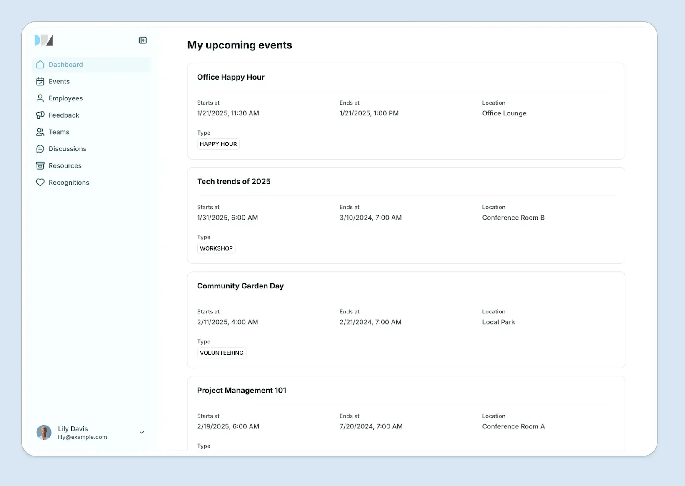Viewport: 685px width, 486px height.
Task: Click the Conference Room B location
Action: click(513, 218)
